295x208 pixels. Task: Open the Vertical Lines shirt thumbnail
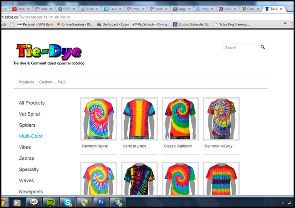pyautogui.click(x=139, y=119)
